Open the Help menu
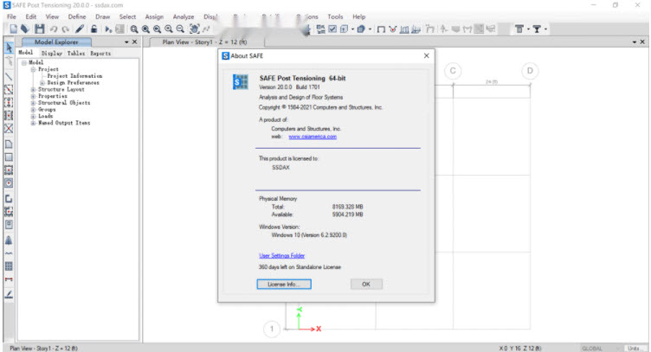Image resolution: width=651 pixels, height=352 pixels. (358, 16)
